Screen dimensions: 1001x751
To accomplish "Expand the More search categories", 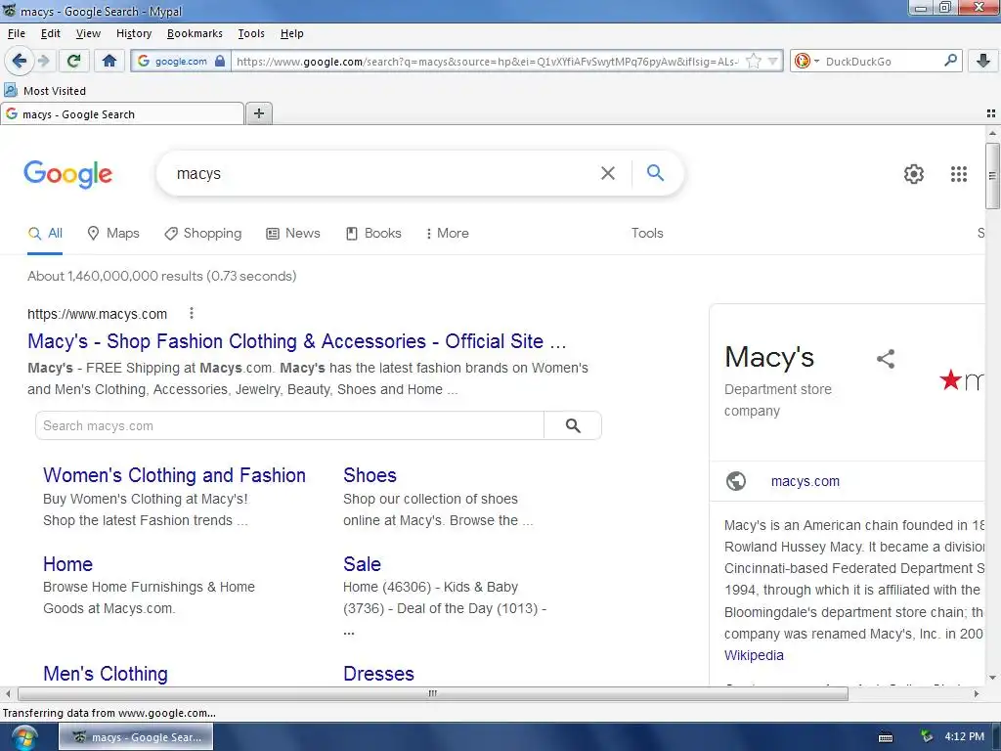I will [448, 233].
